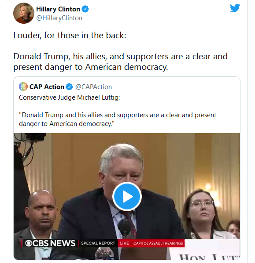Click the CBS News logo on video
255x263 pixels.
pyautogui.click(x=50, y=243)
